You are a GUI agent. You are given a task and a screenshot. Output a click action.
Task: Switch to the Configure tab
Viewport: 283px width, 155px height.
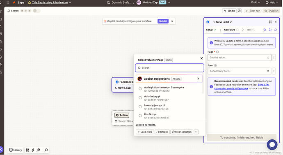pos(231,30)
